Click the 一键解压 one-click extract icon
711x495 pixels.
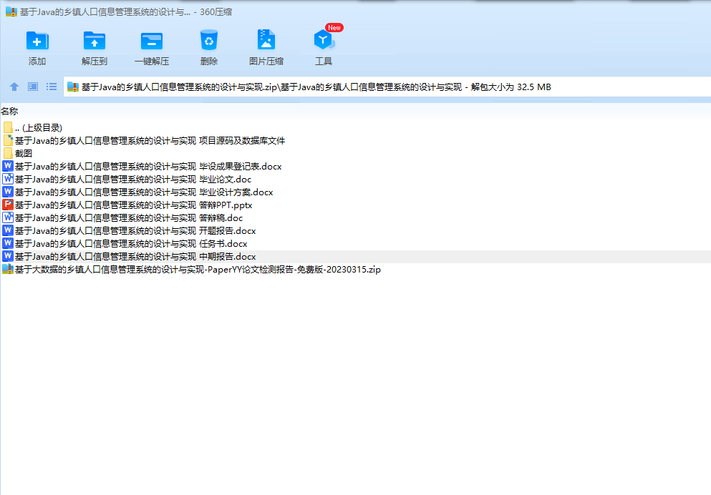pyautogui.click(x=152, y=41)
